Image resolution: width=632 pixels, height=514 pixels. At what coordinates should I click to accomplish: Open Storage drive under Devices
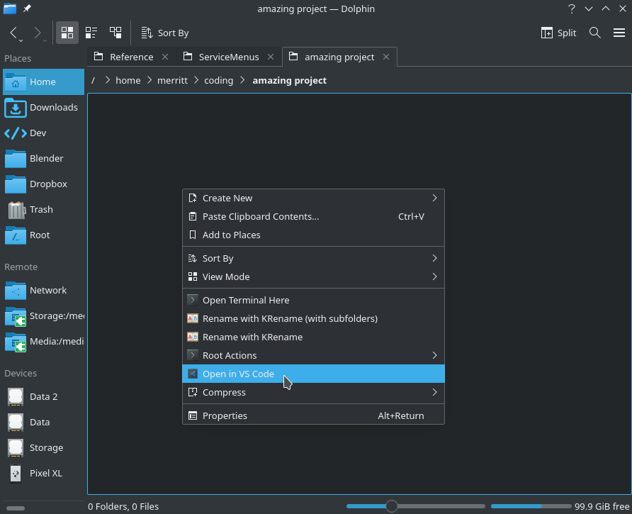43,448
